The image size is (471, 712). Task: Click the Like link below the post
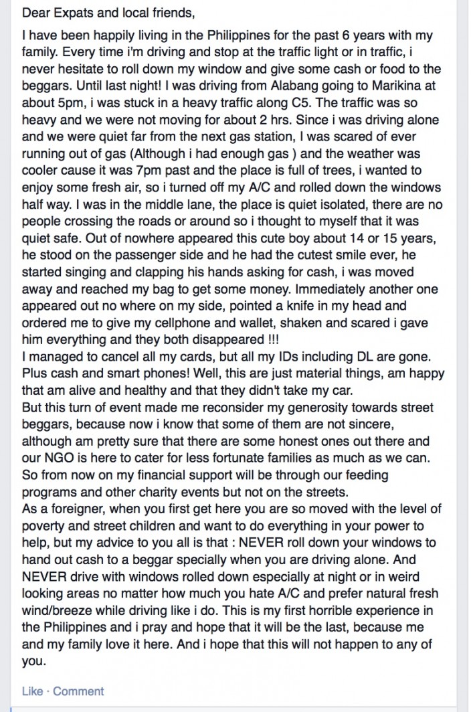pyautogui.click(x=32, y=691)
